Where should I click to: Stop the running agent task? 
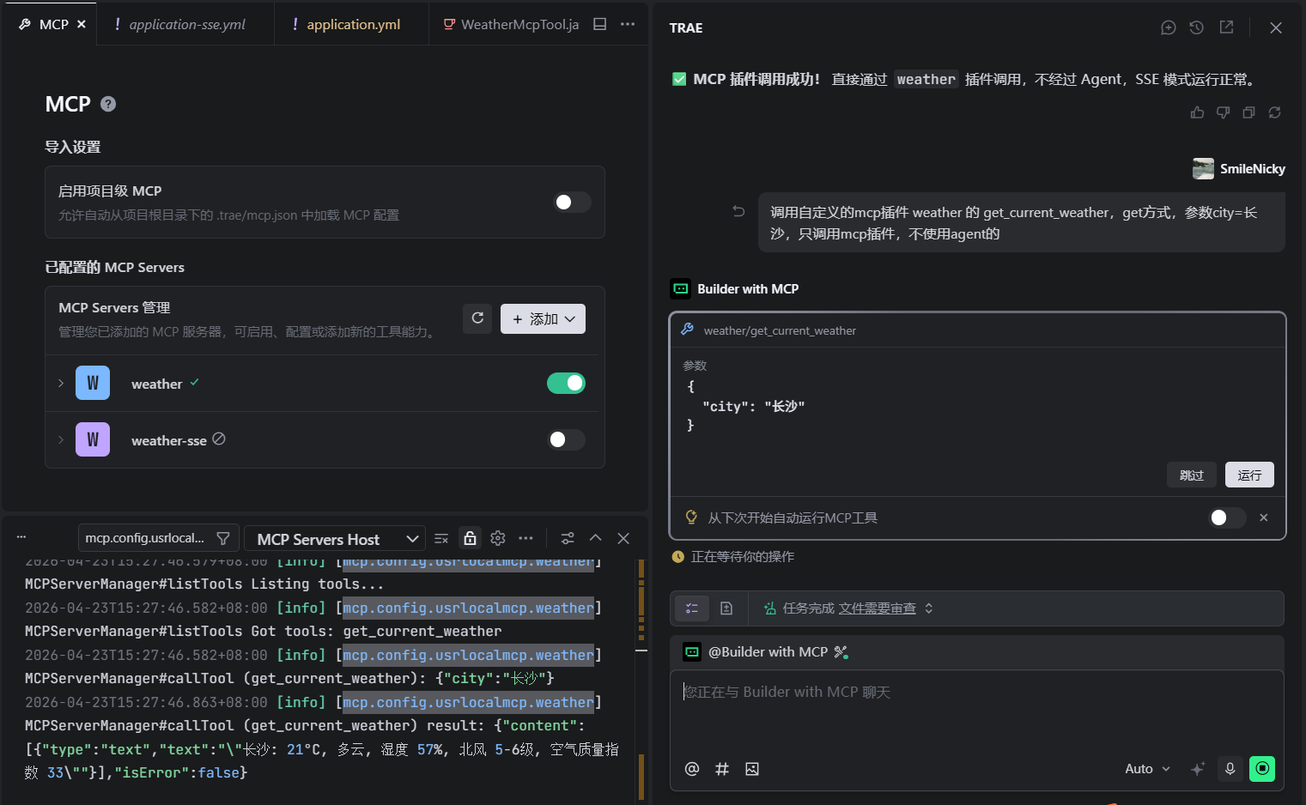tap(1262, 769)
